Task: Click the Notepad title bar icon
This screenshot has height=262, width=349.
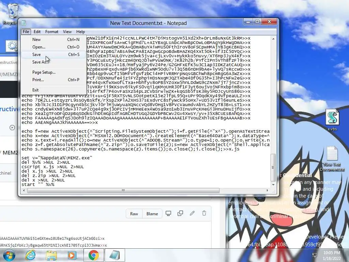Action: [24, 23]
